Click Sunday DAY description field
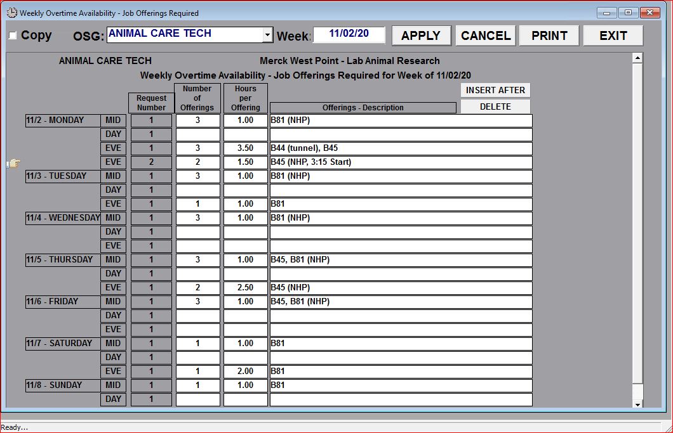The height and width of the screenshot is (433, 673). [400, 399]
